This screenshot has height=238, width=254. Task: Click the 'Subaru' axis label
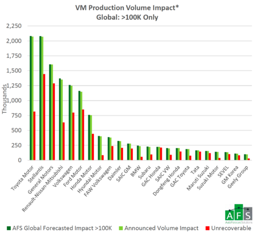point(145,172)
